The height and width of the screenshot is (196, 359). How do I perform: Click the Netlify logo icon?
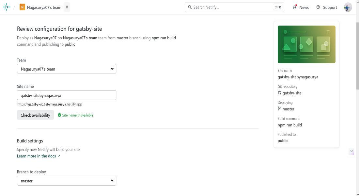tap(7, 7)
